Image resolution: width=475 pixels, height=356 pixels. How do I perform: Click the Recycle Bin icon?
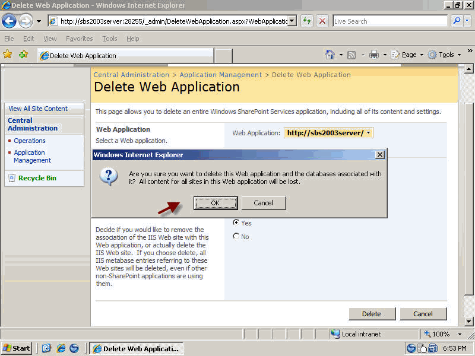(12, 178)
